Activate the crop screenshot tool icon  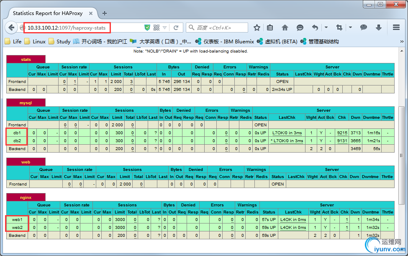339,28
